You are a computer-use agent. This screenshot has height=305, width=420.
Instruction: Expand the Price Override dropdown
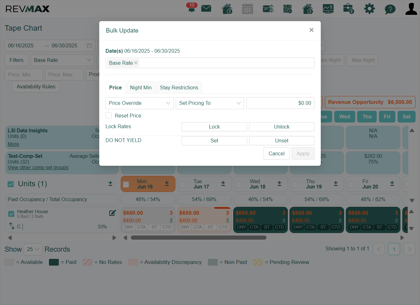click(139, 103)
